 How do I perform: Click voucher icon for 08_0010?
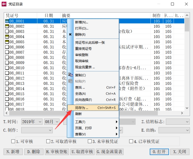(x=7, y=68)
